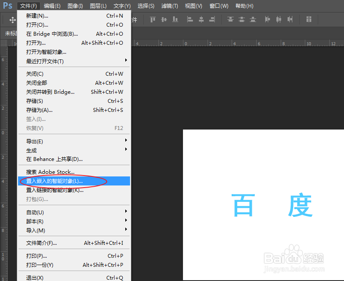
Task: Choose 新建(N)... from File menu
Action: pyautogui.click(x=74, y=16)
